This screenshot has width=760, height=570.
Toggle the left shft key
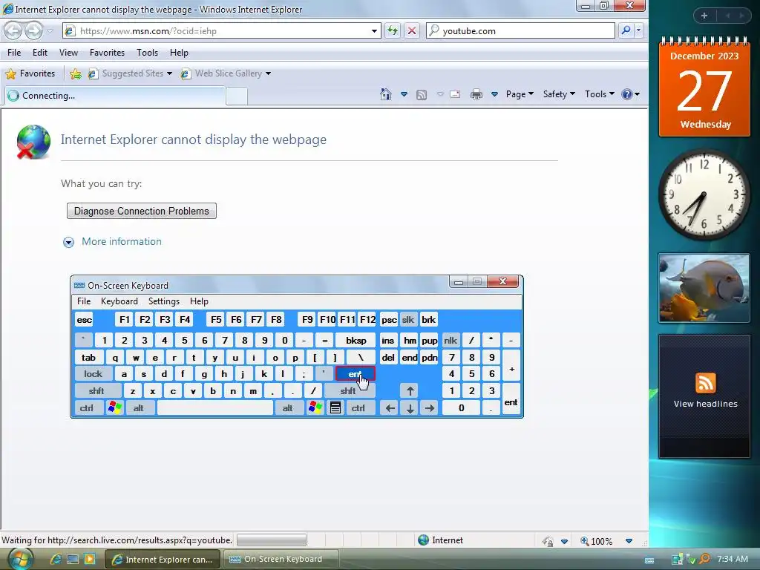click(x=96, y=390)
